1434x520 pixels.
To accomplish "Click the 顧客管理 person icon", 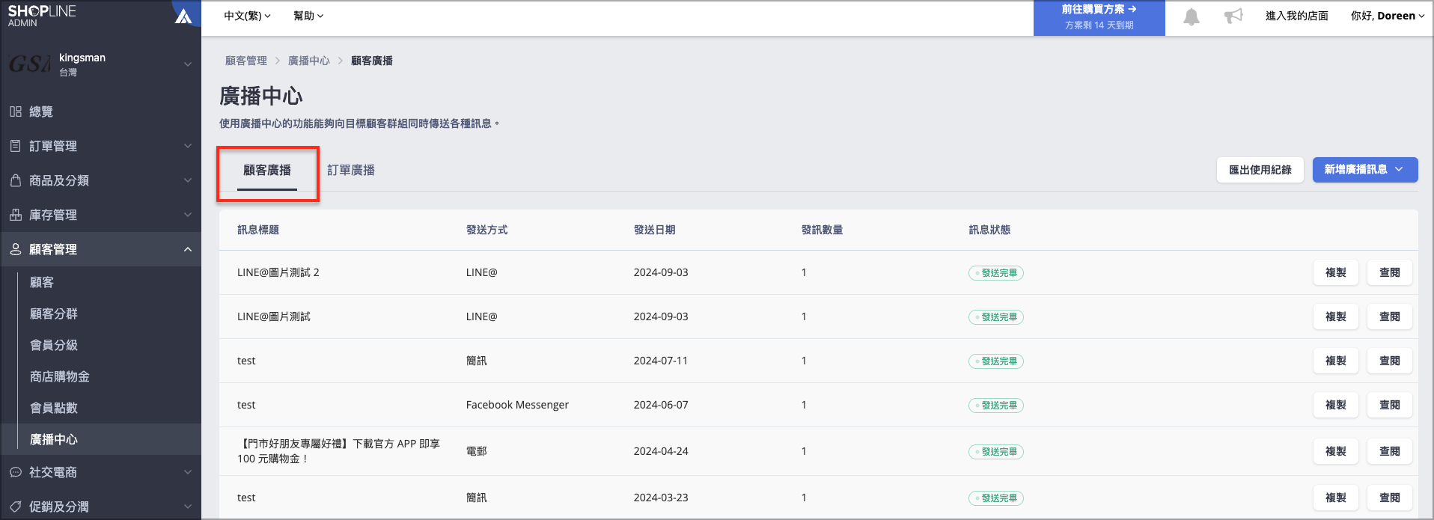I will pos(16,249).
